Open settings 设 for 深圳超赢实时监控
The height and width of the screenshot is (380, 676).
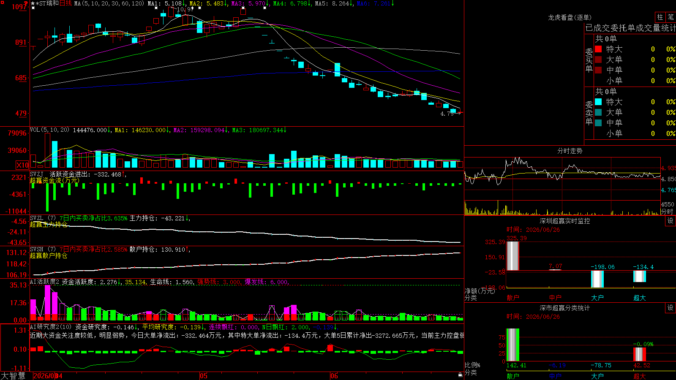click(671, 221)
